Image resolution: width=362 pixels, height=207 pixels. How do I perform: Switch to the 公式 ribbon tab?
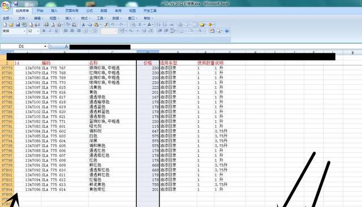89,11
